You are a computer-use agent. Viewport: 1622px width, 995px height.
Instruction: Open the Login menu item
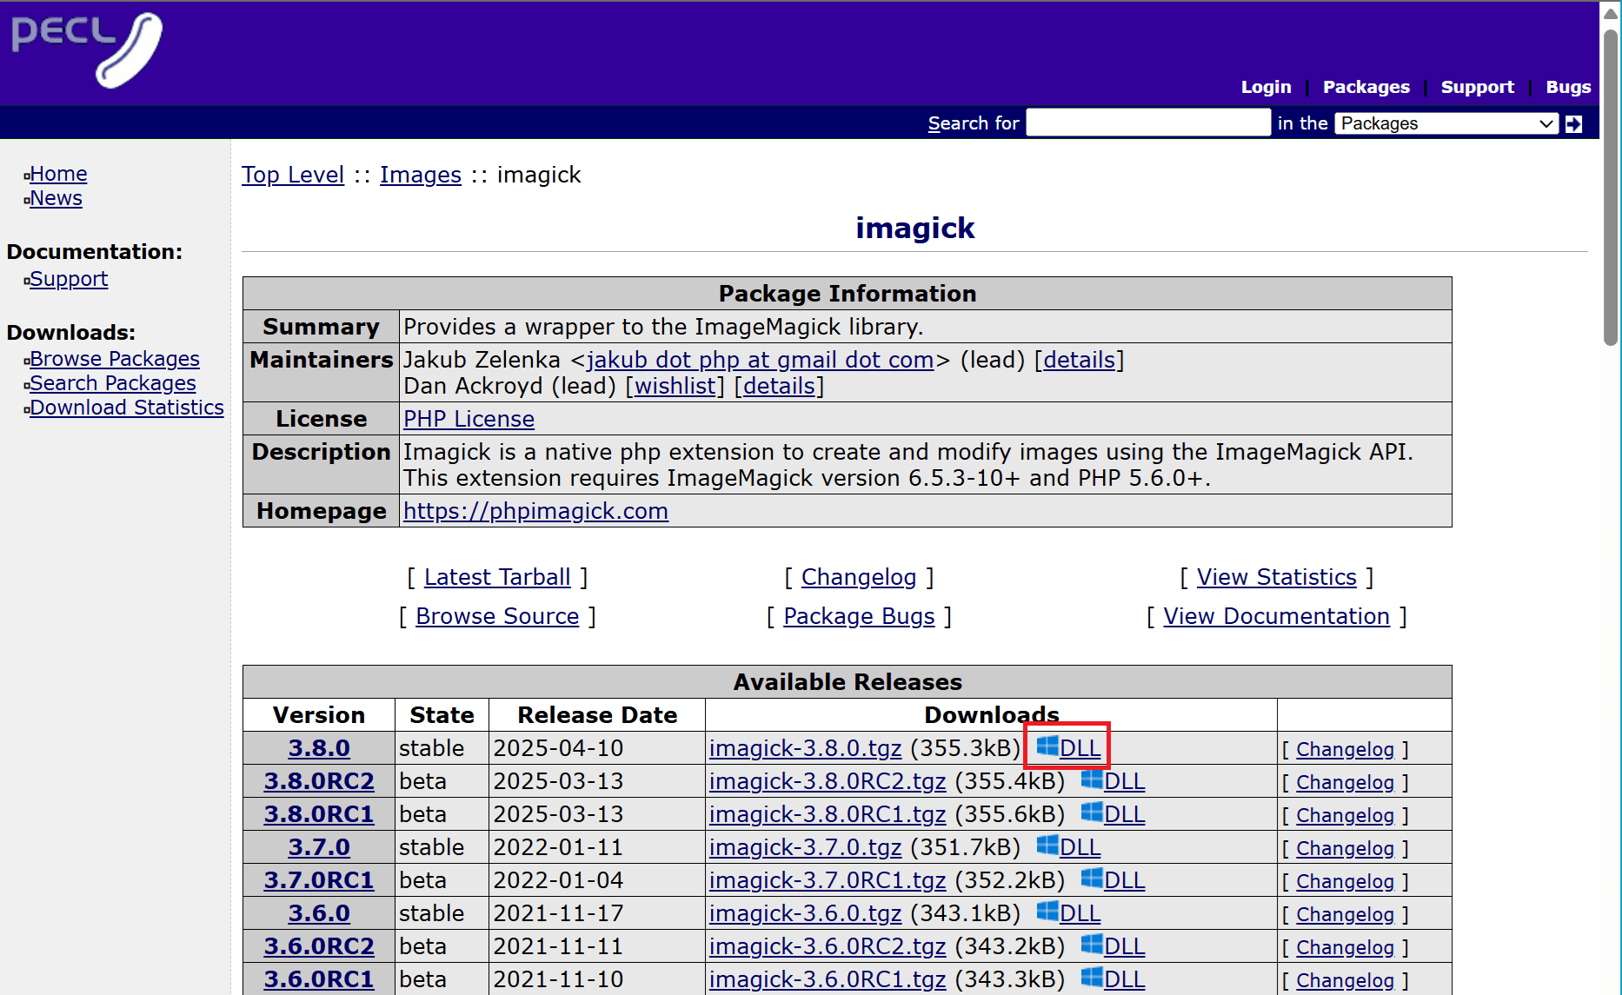(1266, 87)
